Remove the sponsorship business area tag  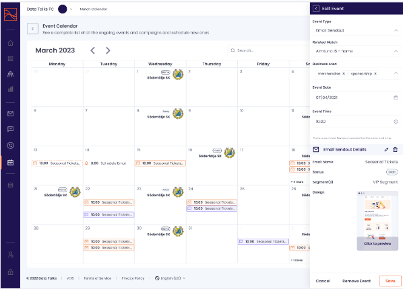coord(375,74)
